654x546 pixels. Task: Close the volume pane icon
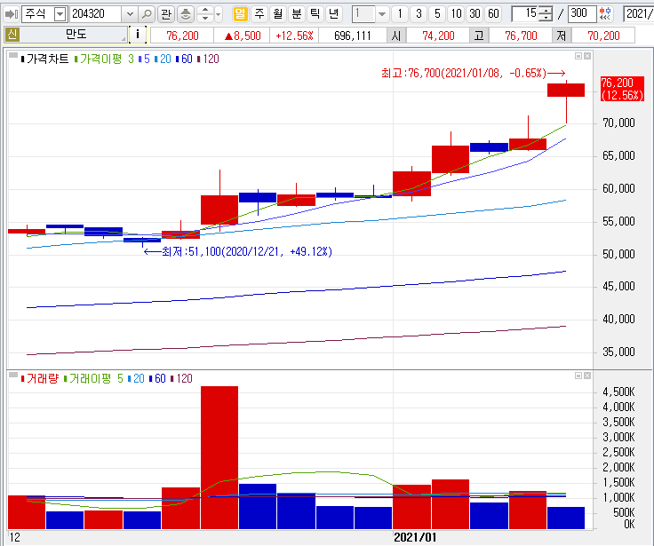pos(587,376)
